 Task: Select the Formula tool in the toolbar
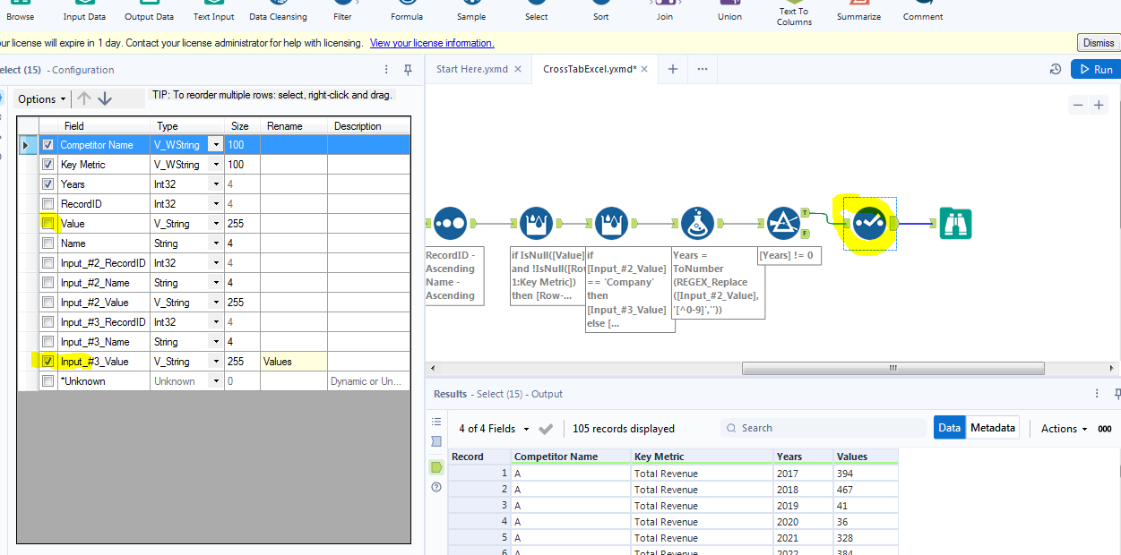(x=406, y=11)
